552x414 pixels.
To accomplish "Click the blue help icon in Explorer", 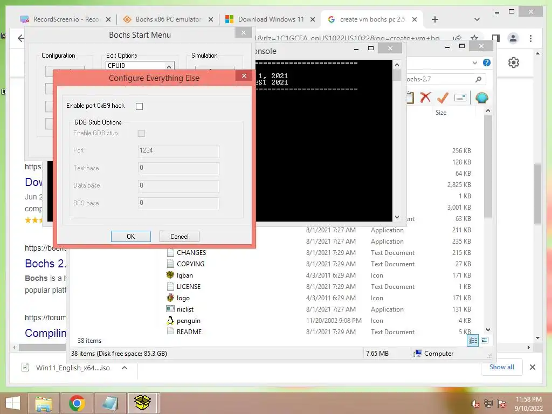I will coord(487,63).
